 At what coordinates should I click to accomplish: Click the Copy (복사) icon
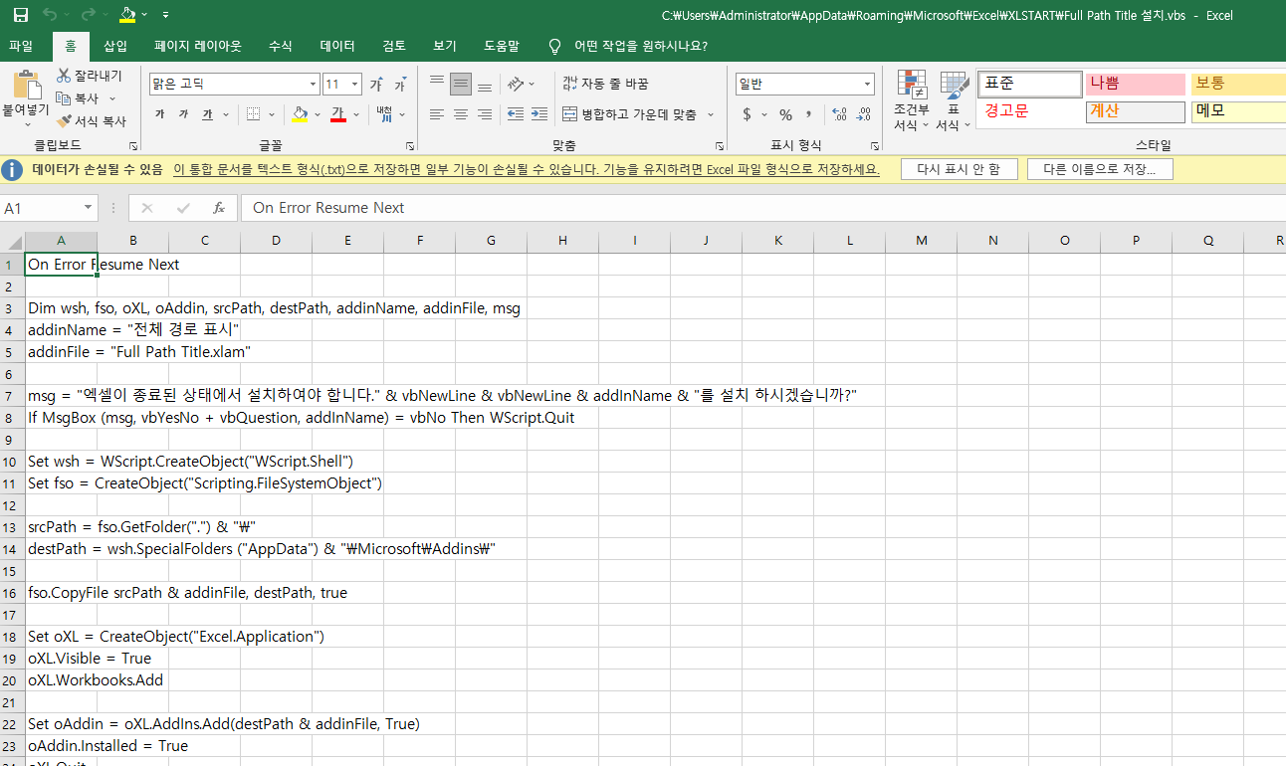[x=64, y=98]
